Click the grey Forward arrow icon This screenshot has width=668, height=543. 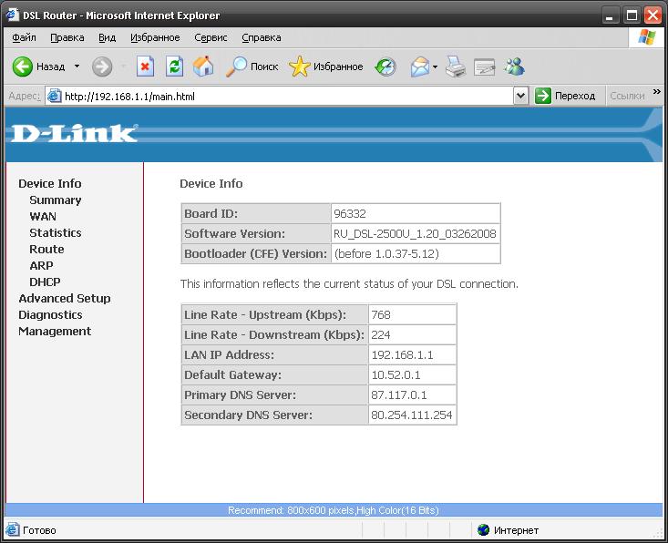(x=102, y=67)
